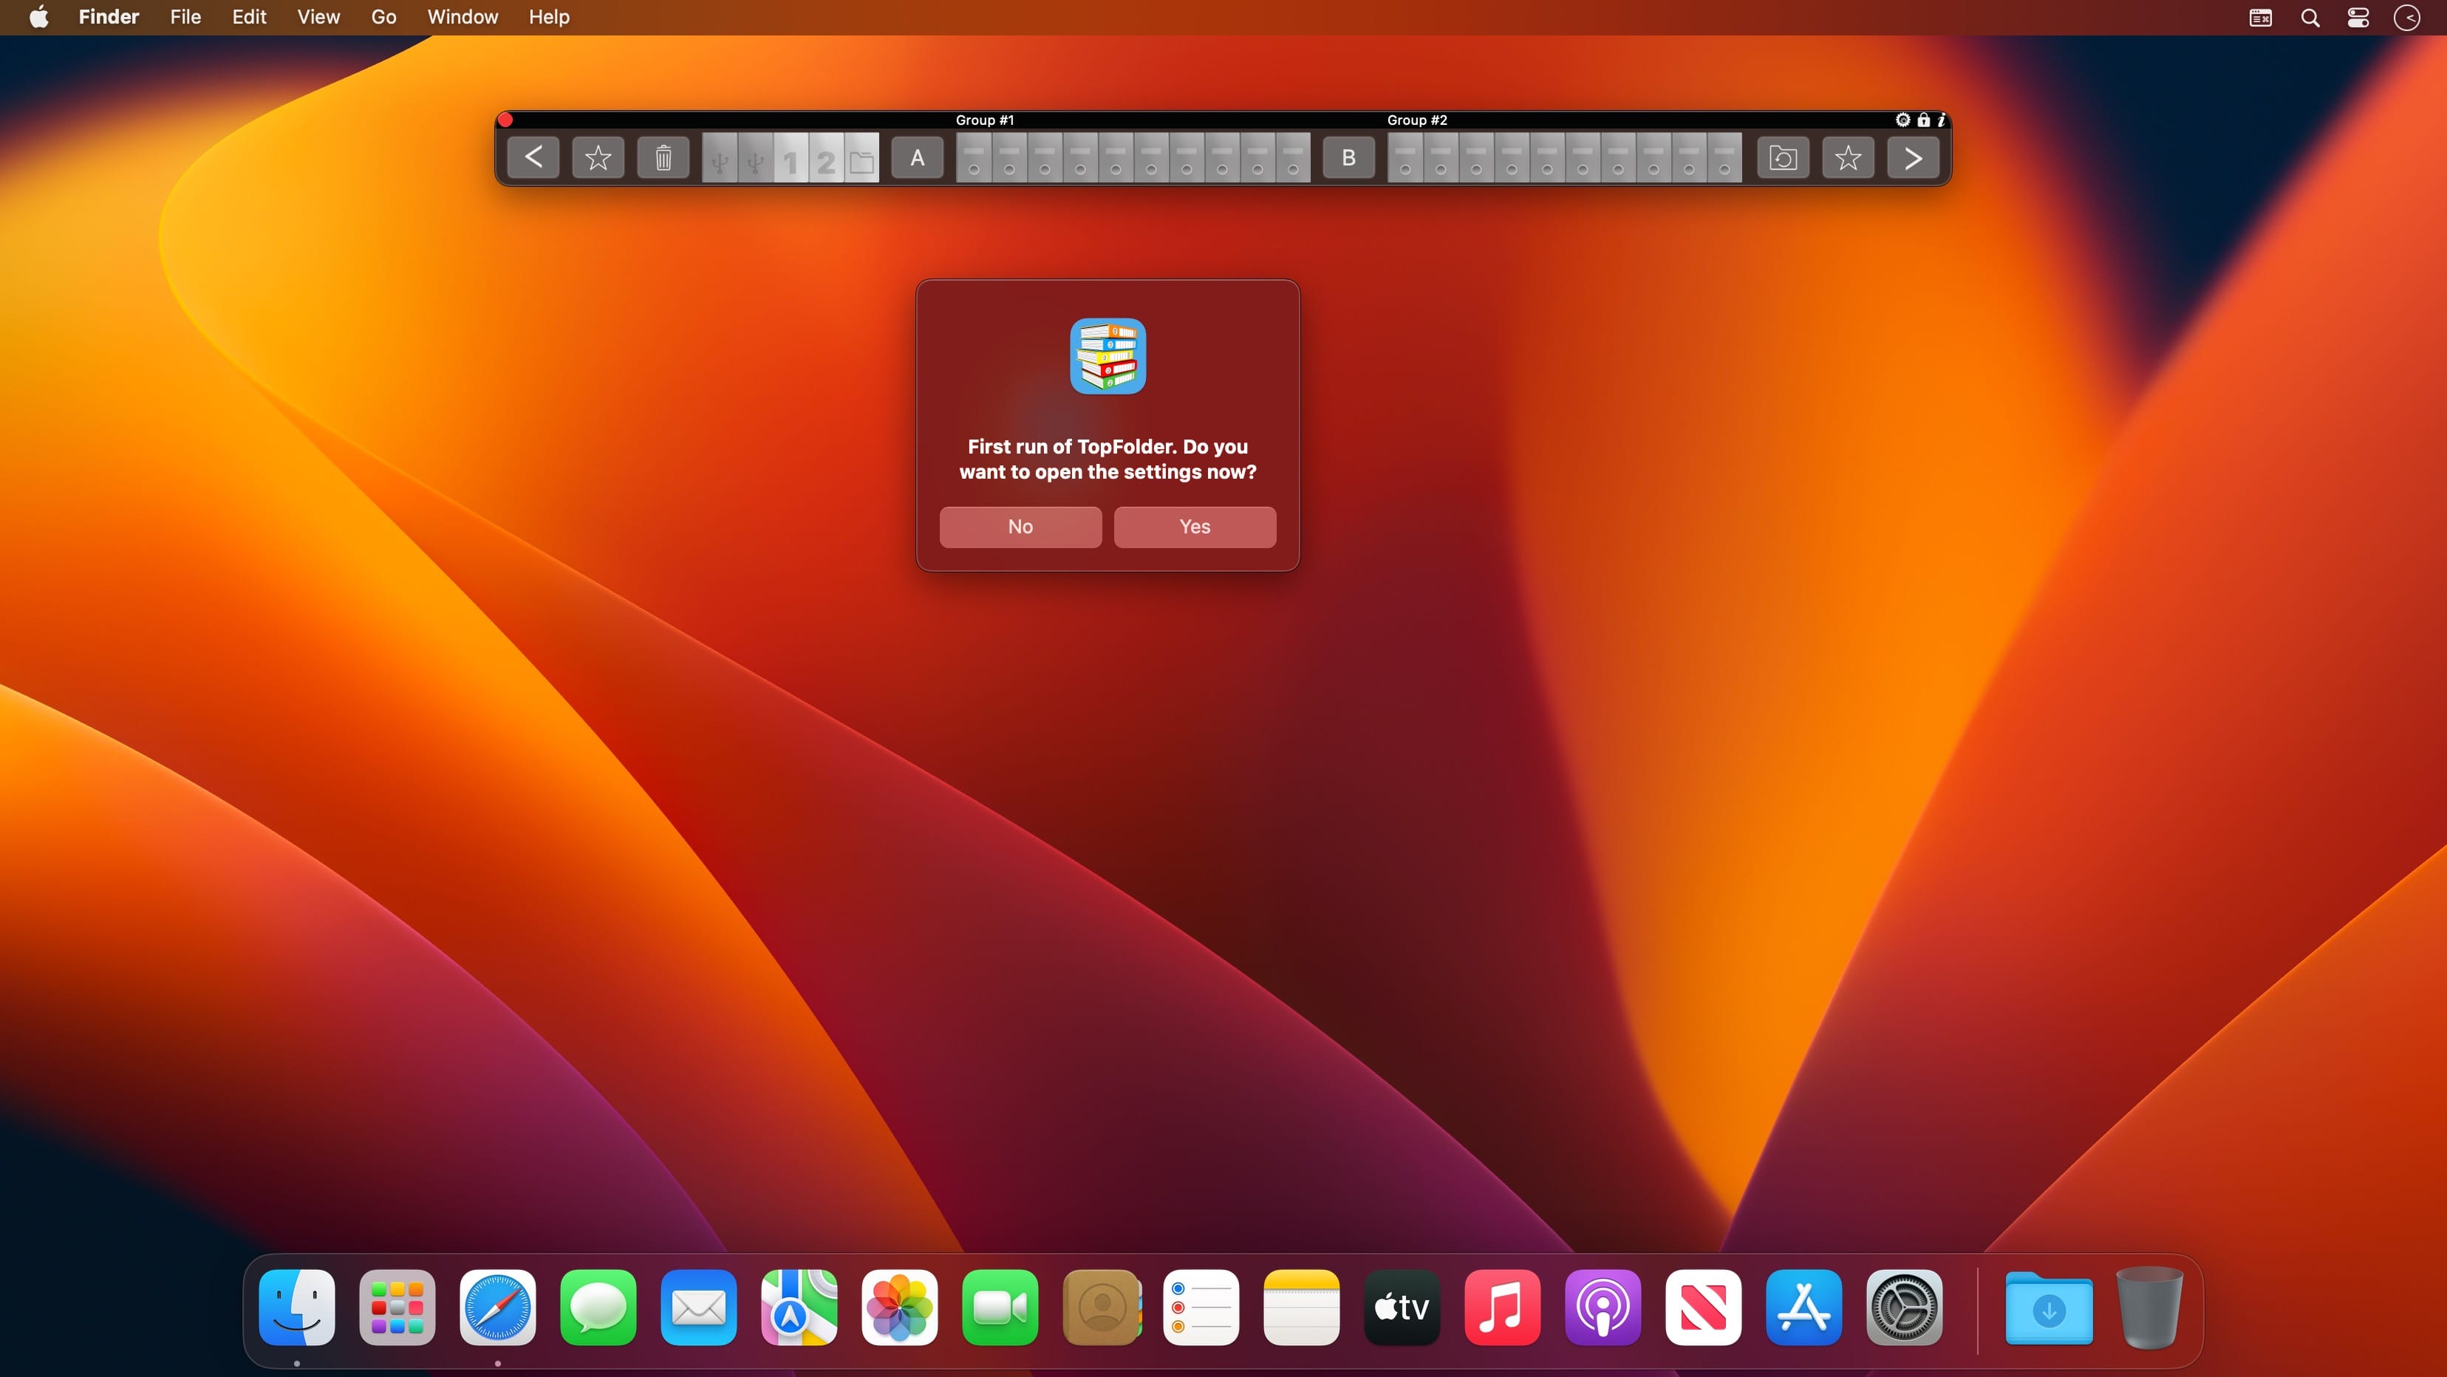Screen dimensions: 2447x1377
Task: Open the Go menu
Action: (383, 17)
